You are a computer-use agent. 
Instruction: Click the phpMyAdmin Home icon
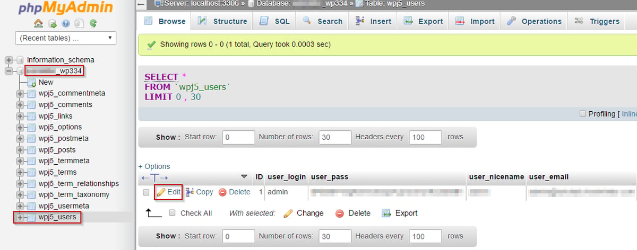point(38,23)
